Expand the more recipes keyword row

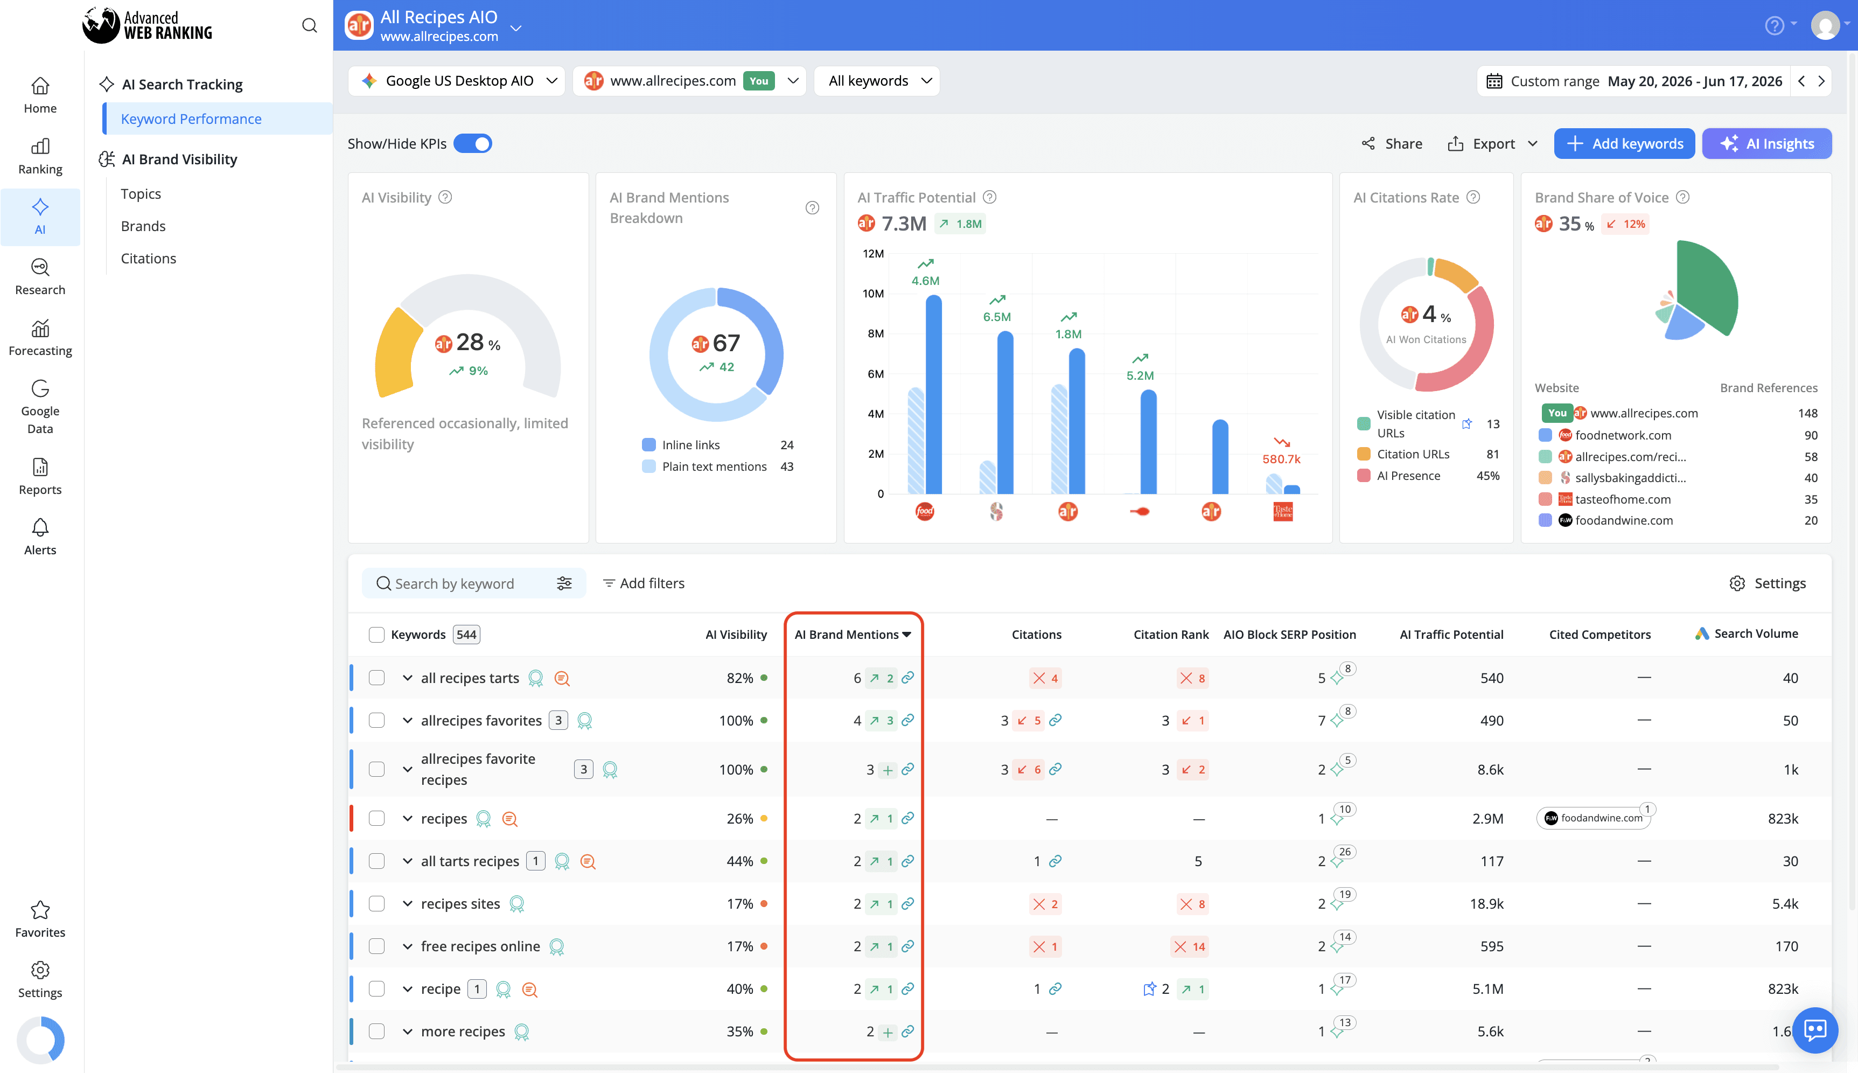tap(407, 1032)
